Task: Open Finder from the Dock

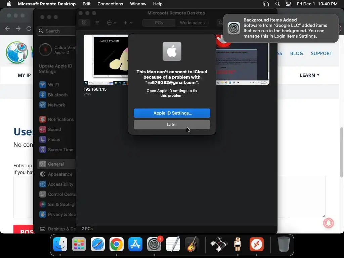Action: click(60, 244)
